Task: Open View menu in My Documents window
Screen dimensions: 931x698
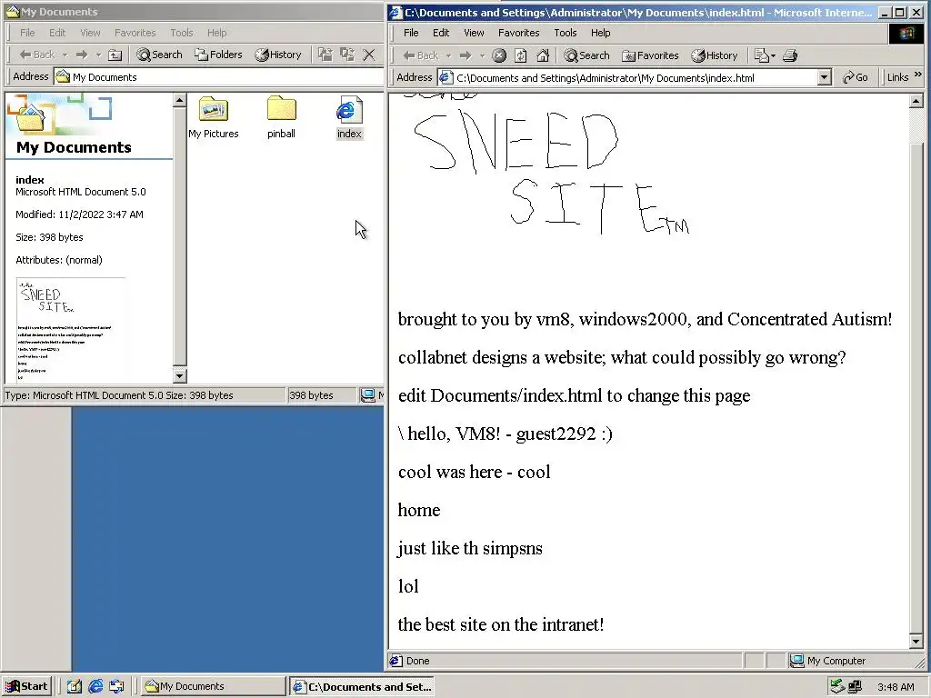Action: (90, 33)
